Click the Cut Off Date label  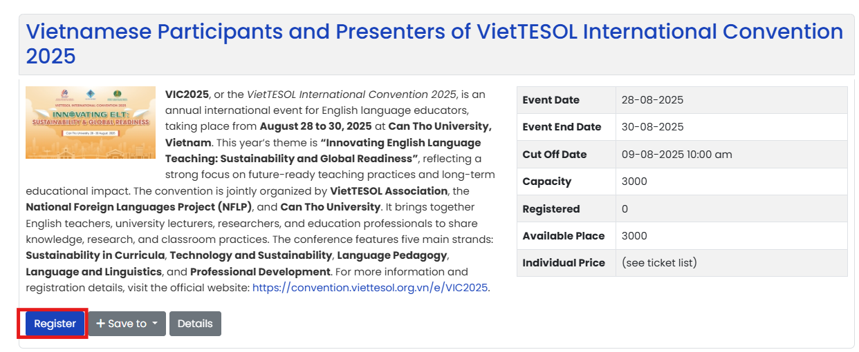click(555, 155)
